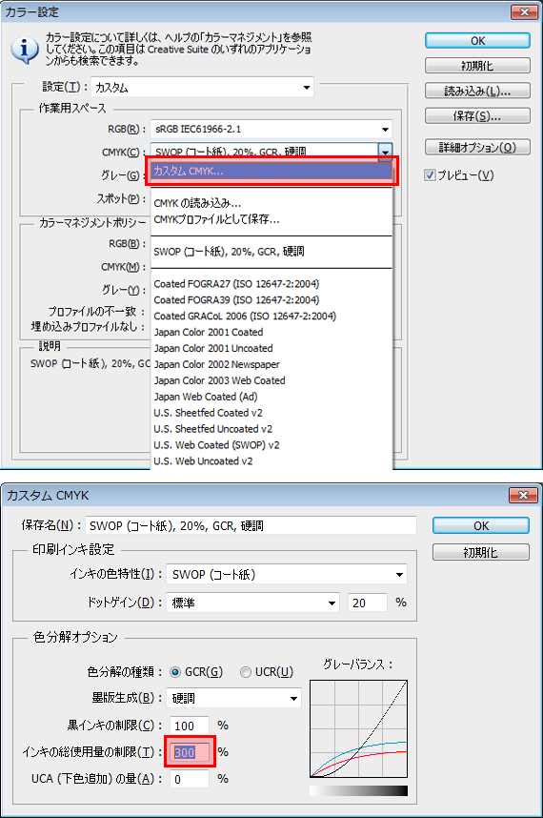Click OK in the カスタム CMYK dialog

[481, 525]
